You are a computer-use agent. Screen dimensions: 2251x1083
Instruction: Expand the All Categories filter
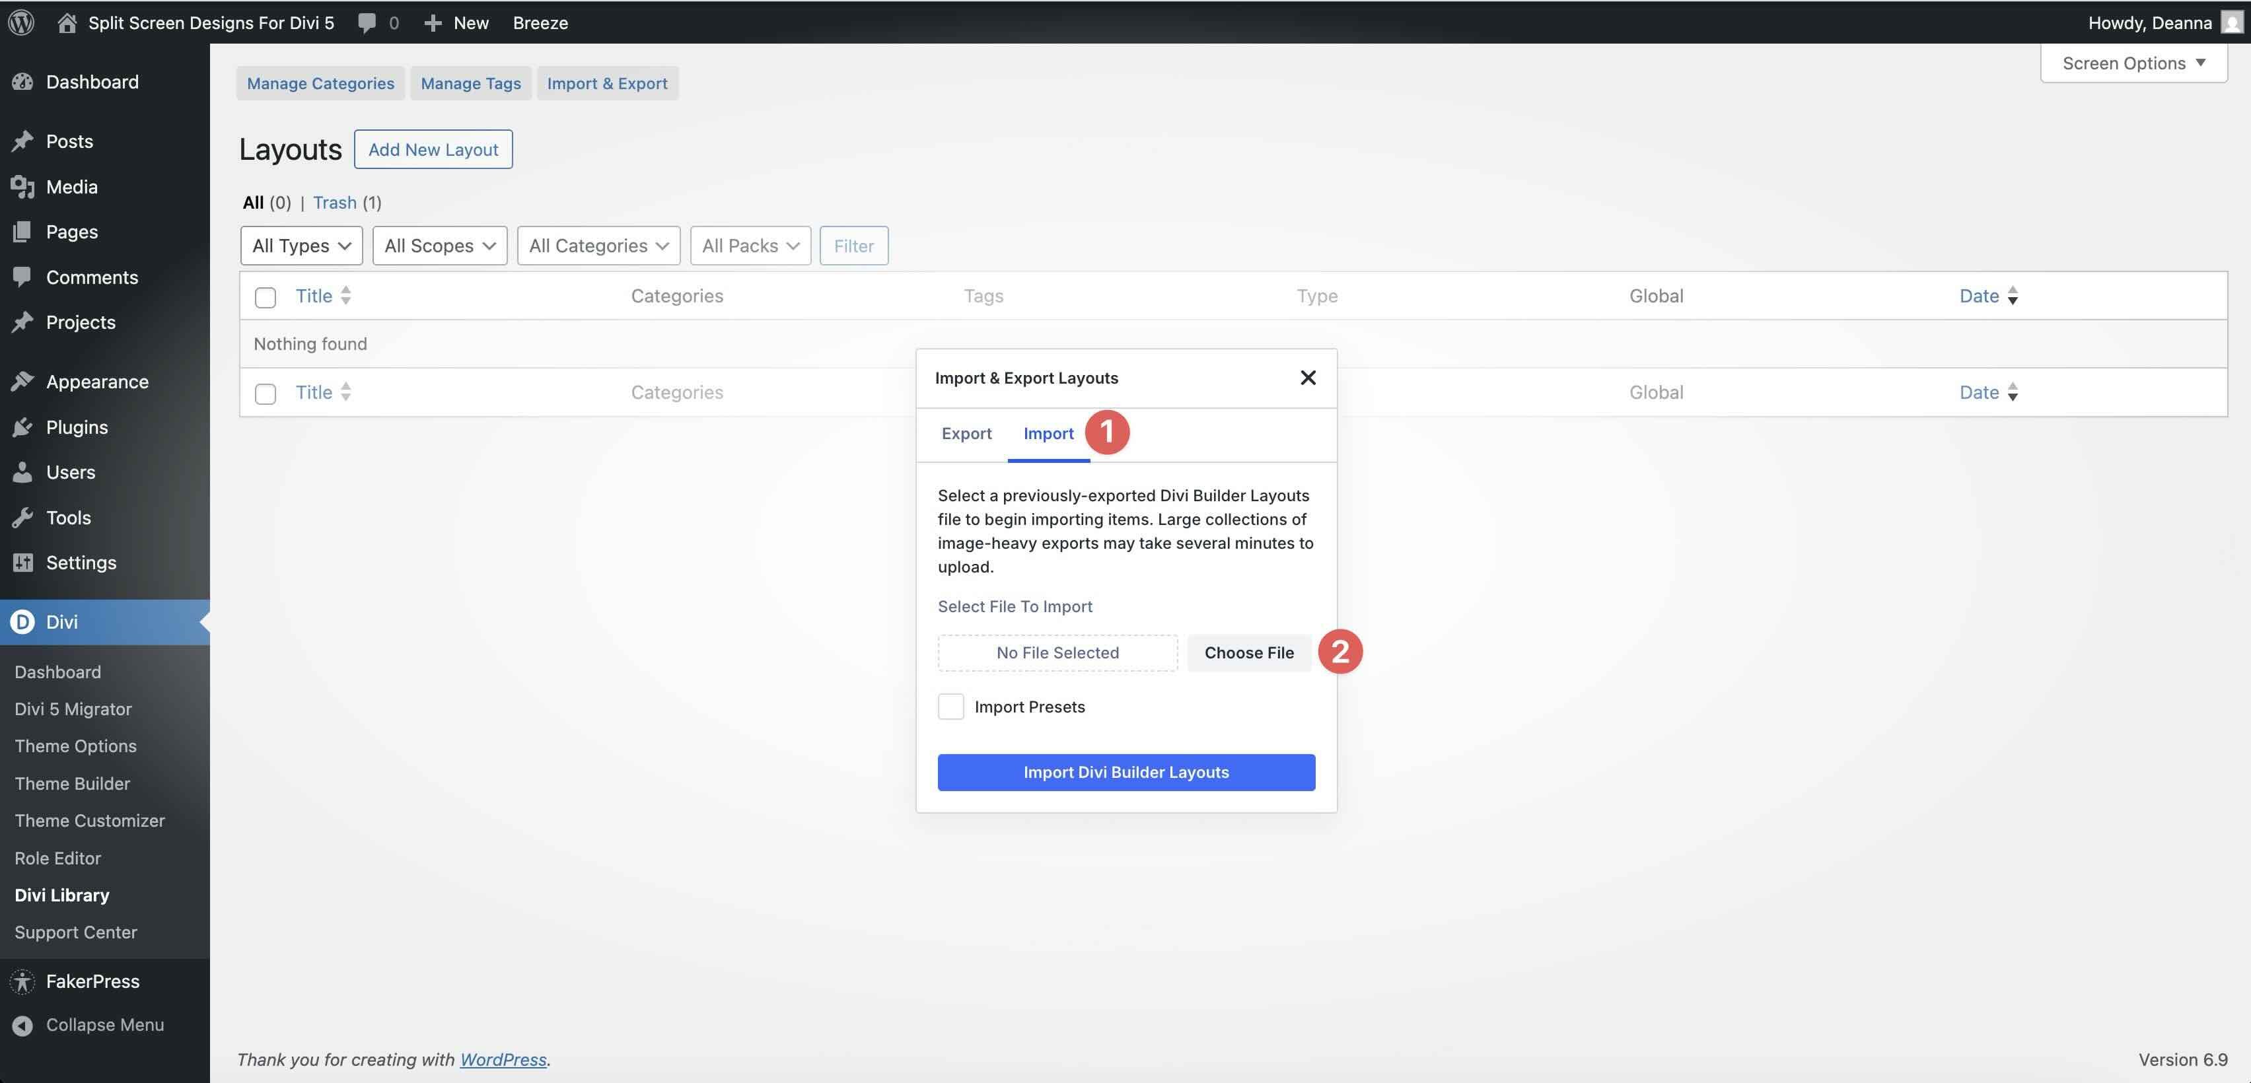point(598,246)
